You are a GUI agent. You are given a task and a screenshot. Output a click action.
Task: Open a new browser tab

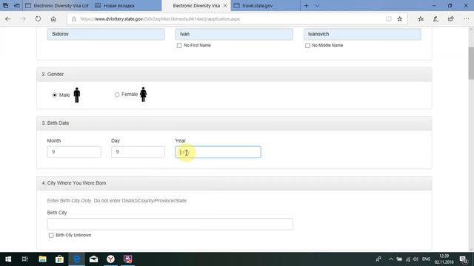point(306,5)
